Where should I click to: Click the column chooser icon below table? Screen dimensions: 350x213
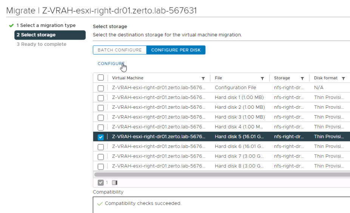114,183
